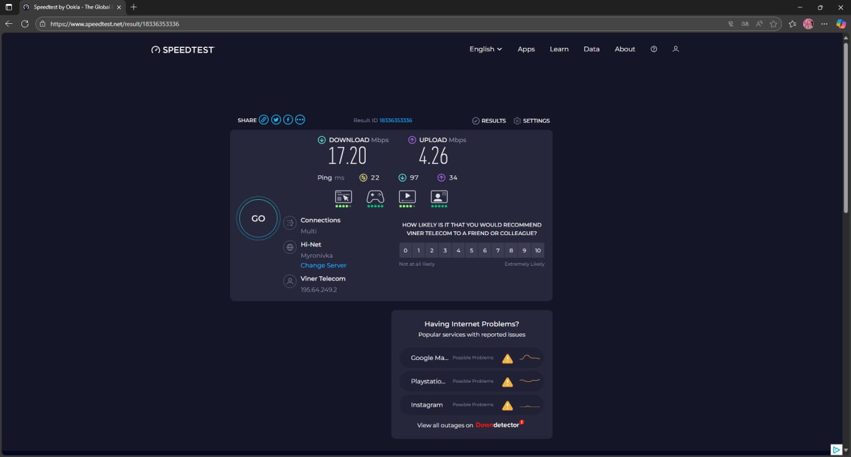Share result on Facebook

[x=288, y=120]
